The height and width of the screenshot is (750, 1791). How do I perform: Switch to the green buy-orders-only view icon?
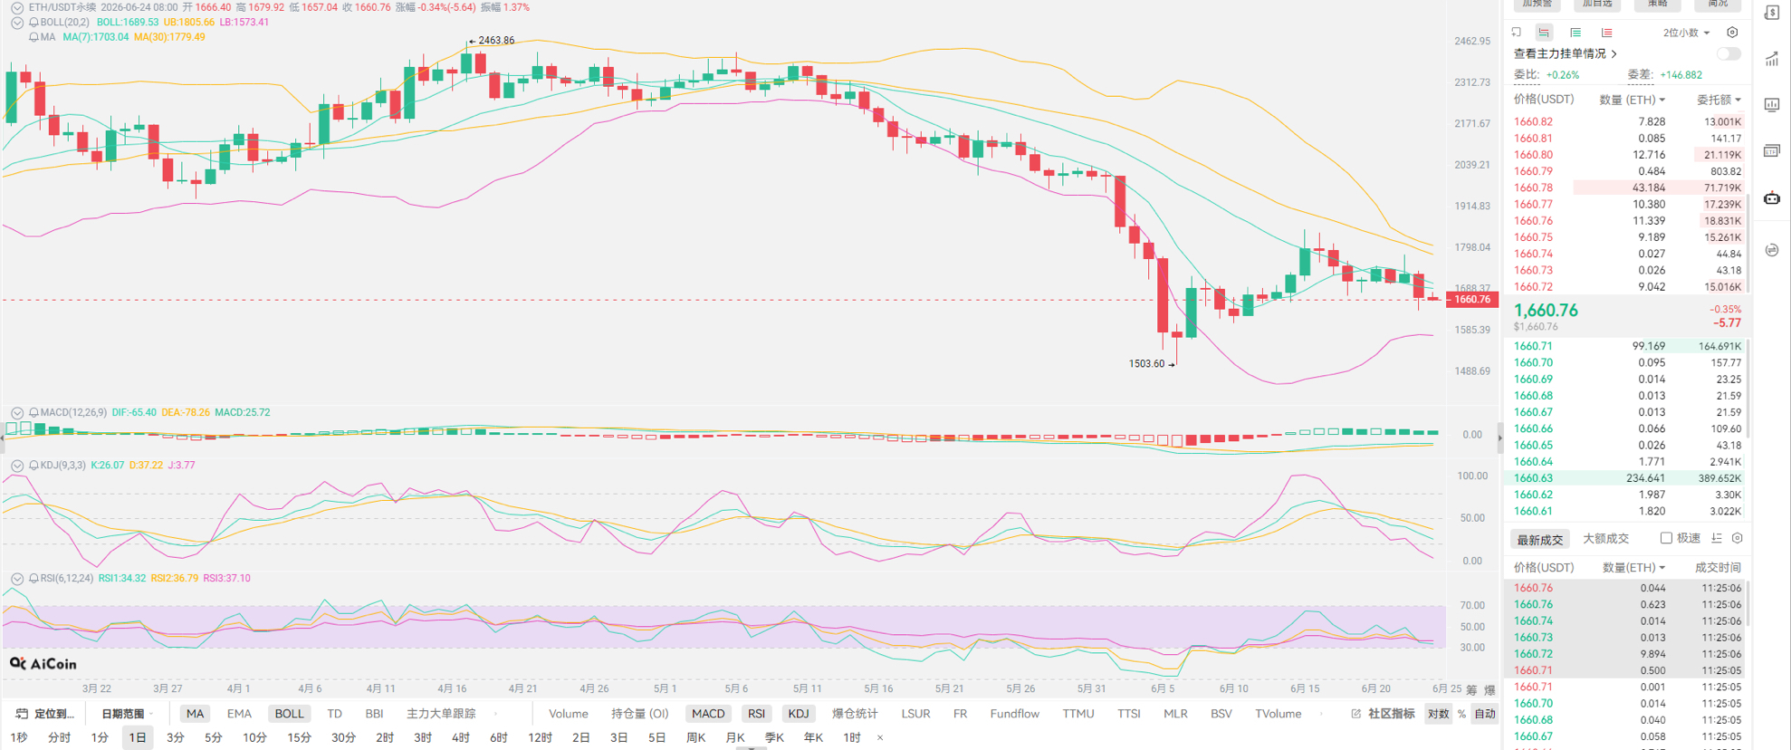(1576, 33)
